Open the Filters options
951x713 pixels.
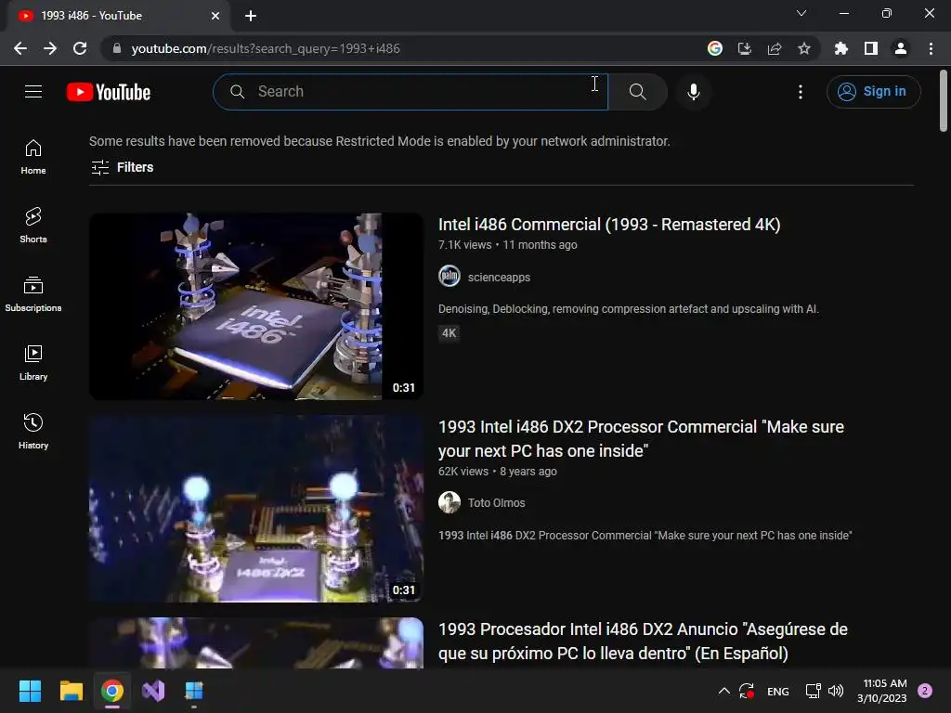[122, 167]
